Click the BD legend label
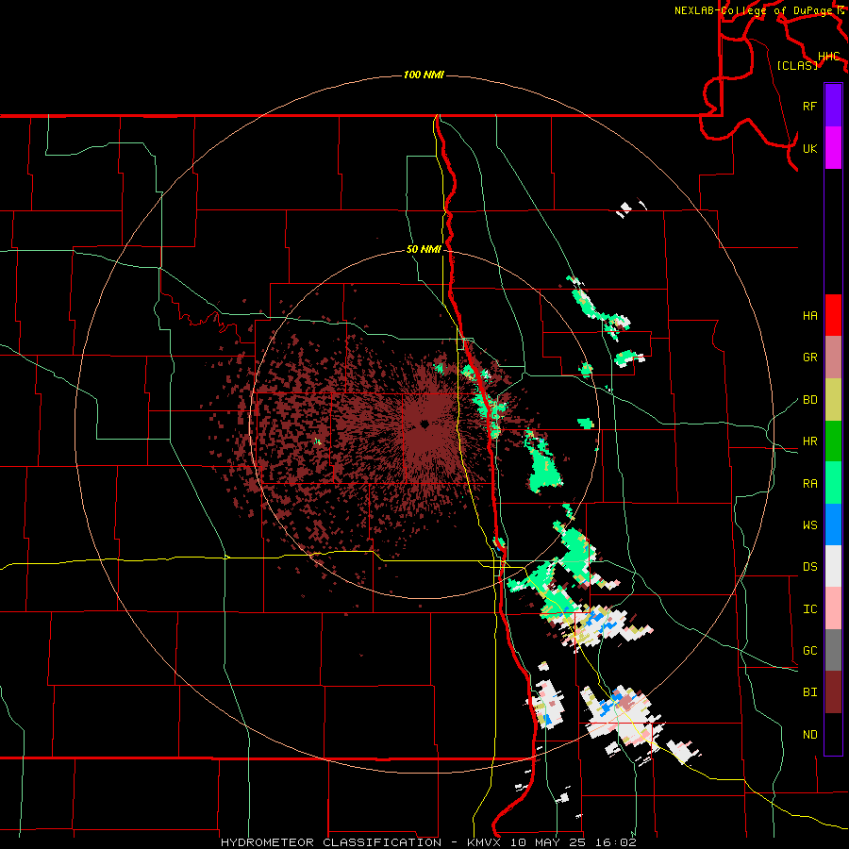The height and width of the screenshot is (849, 849). tap(809, 400)
